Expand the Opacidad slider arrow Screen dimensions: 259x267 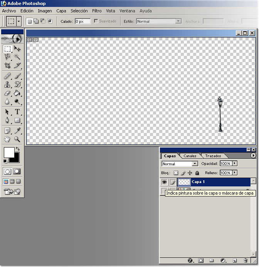point(235,164)
